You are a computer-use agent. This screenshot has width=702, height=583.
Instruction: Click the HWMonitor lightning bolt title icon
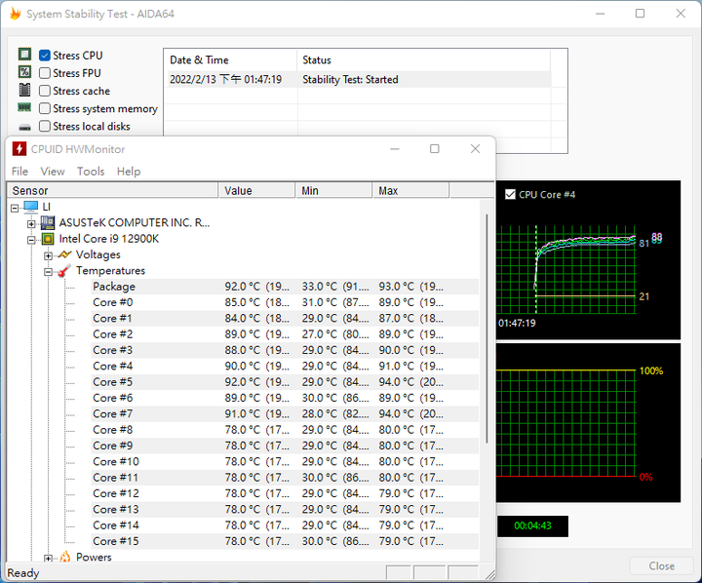[x=19, y=148]
